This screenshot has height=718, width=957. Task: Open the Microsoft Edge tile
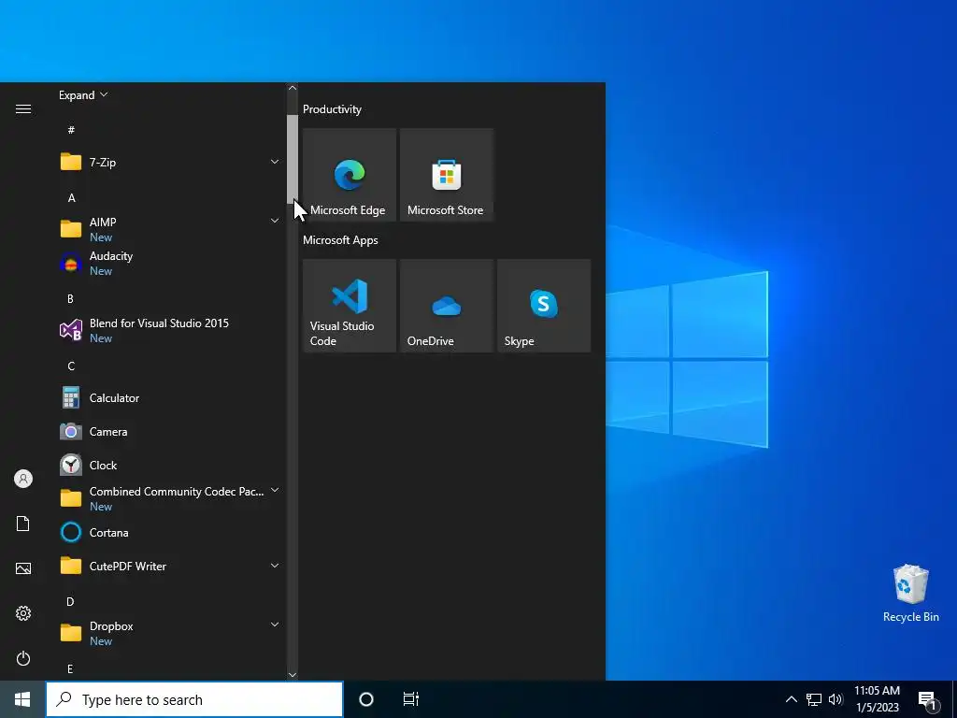click(350, 175)
